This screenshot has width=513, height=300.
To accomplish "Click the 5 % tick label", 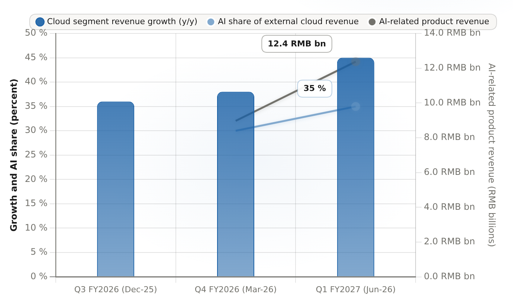I will point(39,252).
